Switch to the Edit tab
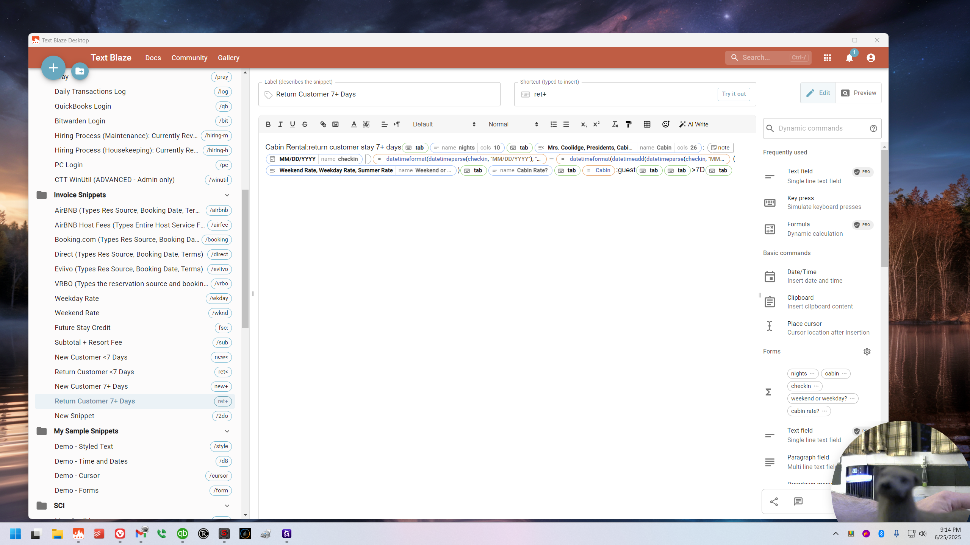The height and width of the screenshot is (545, 970). [x=818, y=93]
